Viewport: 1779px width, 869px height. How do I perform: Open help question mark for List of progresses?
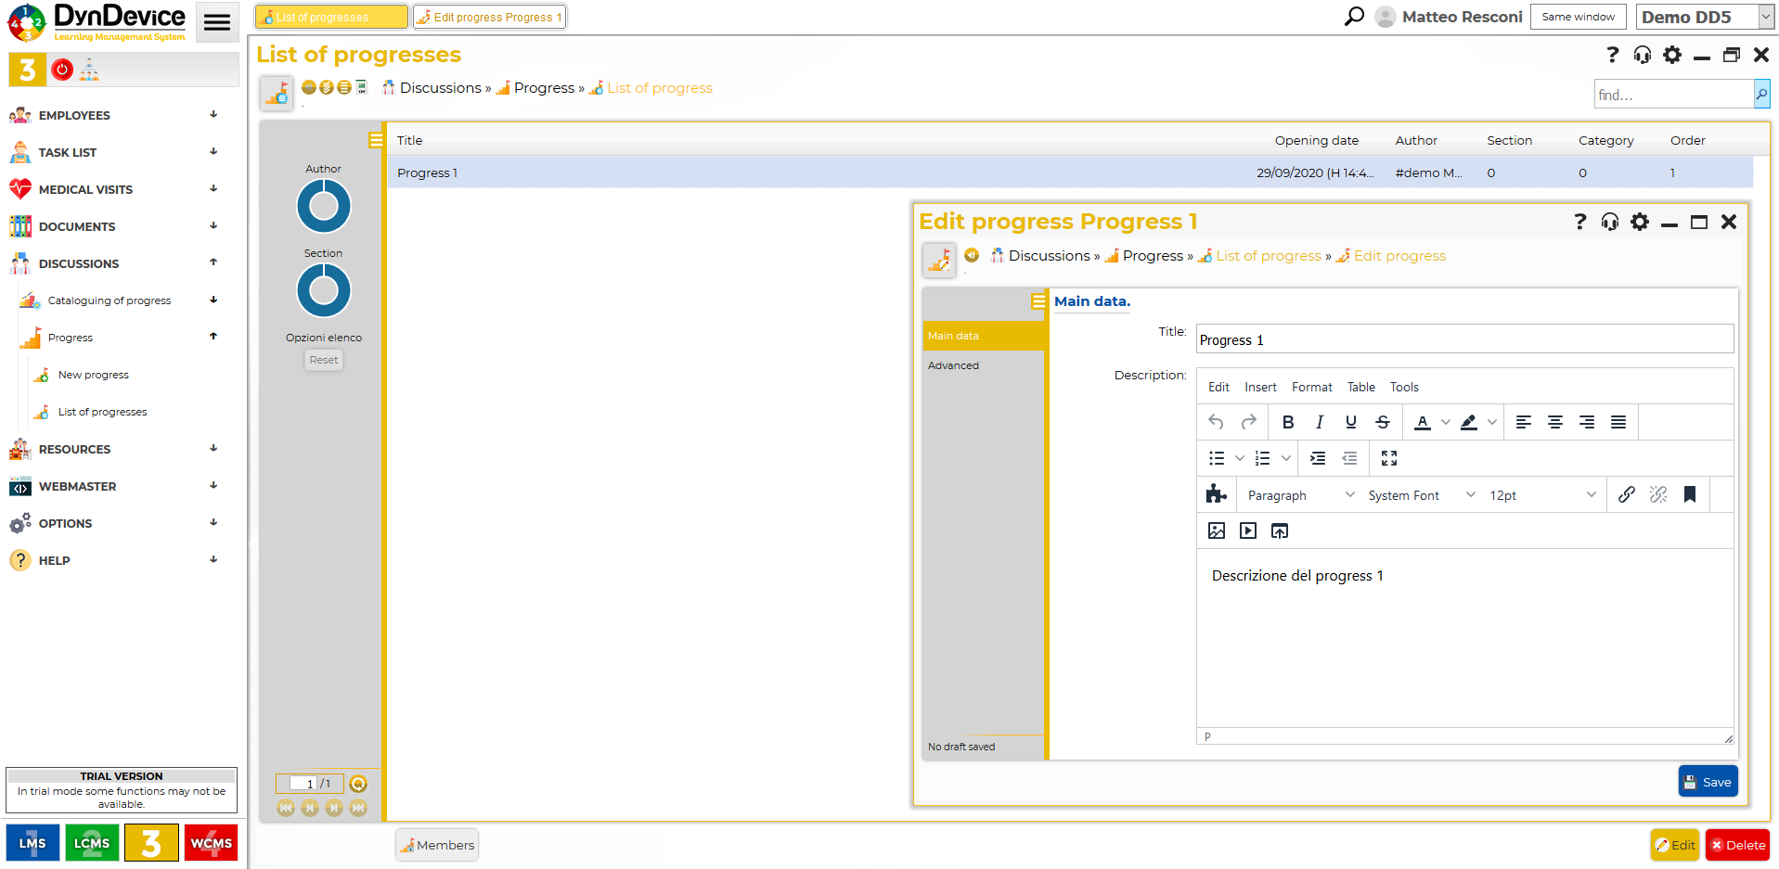click(x=1612, y=55)
